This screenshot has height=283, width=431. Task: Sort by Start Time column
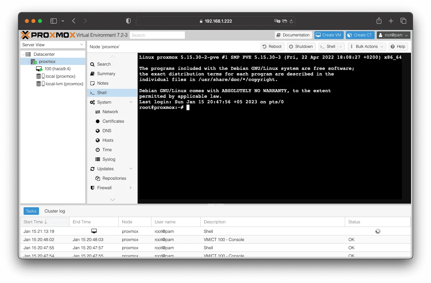45,222
